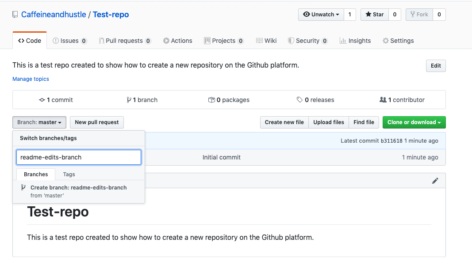
Task: Select Tags tab in branch switcher
Action: 69,174
